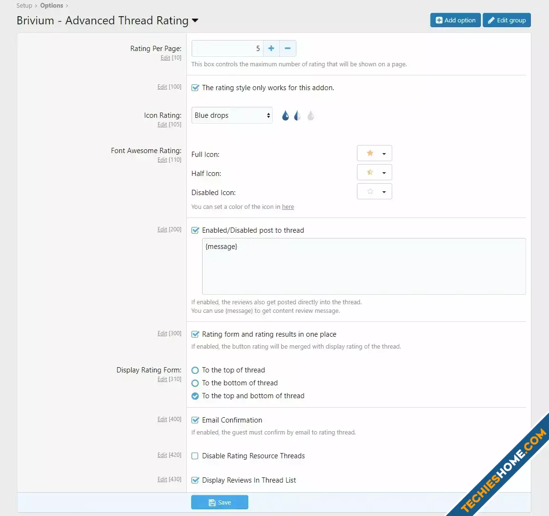Image resolution: width=549 pixels, height=516 pixels.
Task: Click the 'Display Rating Form:' label
Action: (149, 370)
